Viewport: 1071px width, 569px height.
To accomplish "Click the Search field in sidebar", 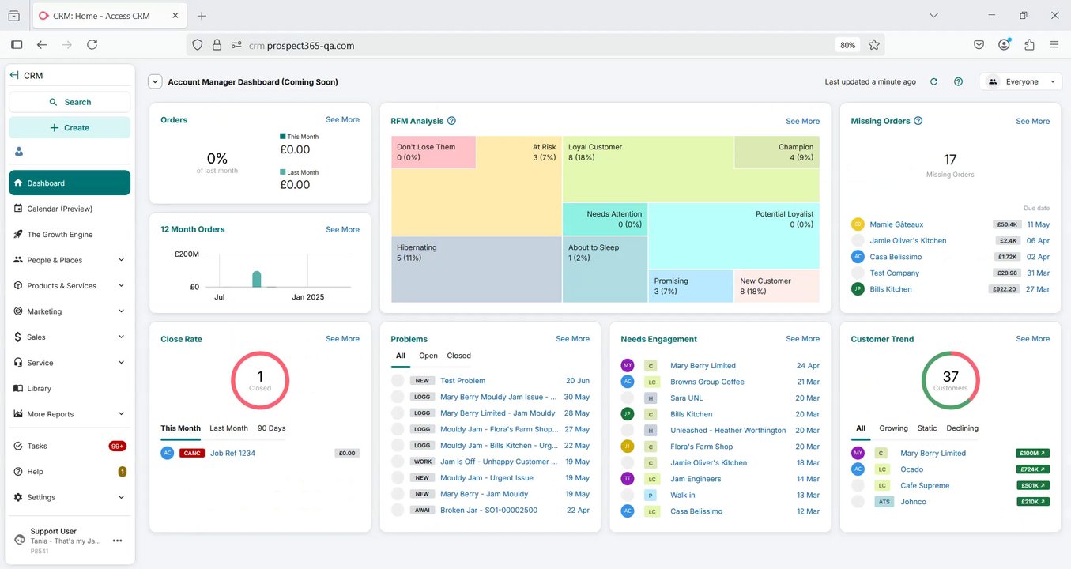I will [x=70, y=102].
